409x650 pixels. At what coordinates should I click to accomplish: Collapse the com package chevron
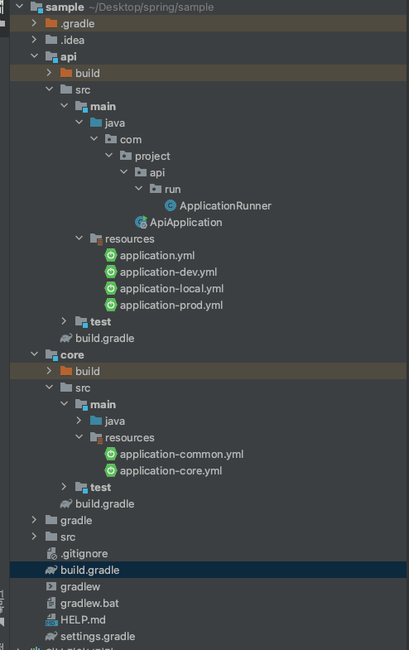[94, 139]
